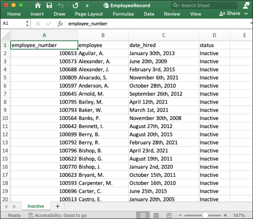
Task: Click the Share button
Action: (x=229, y=14)
